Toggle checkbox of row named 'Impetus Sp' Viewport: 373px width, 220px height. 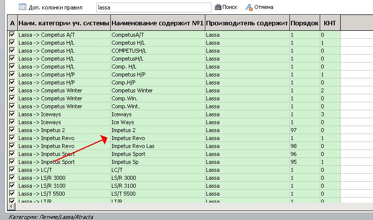(x=12, y=162)
